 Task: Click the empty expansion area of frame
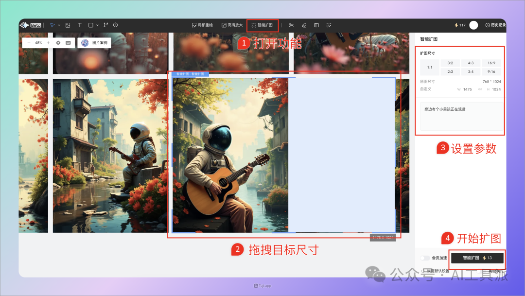pos(342,155)
